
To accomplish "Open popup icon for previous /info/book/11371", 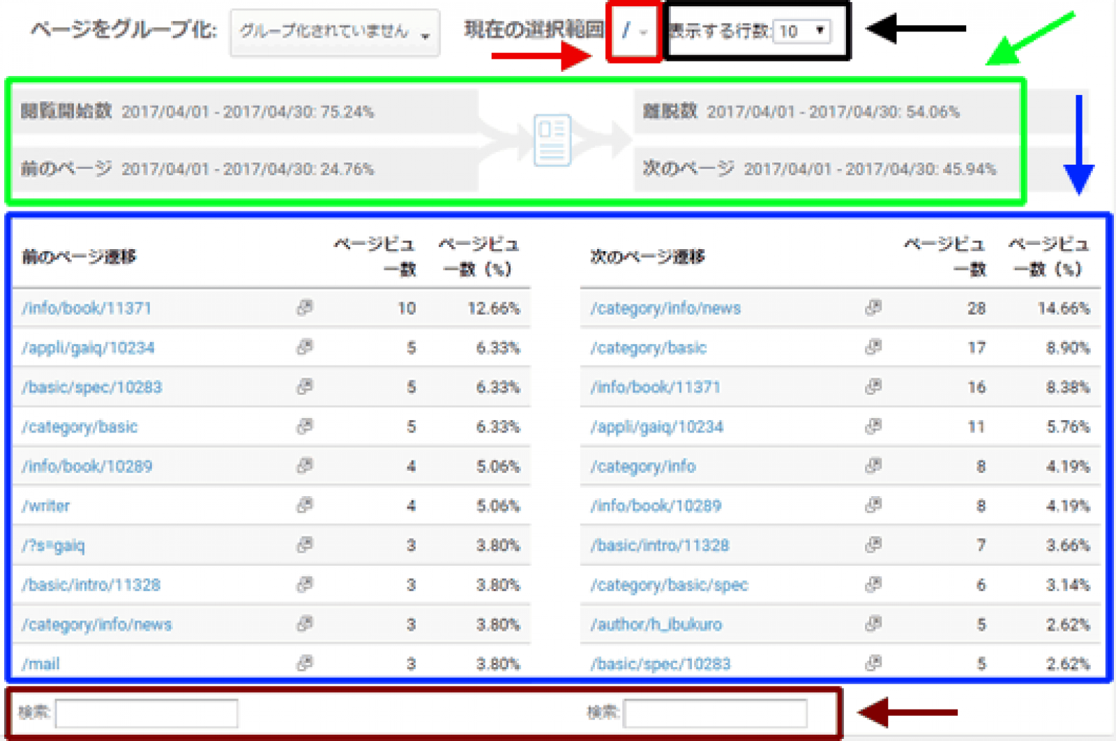I will (x=305, y=308).
